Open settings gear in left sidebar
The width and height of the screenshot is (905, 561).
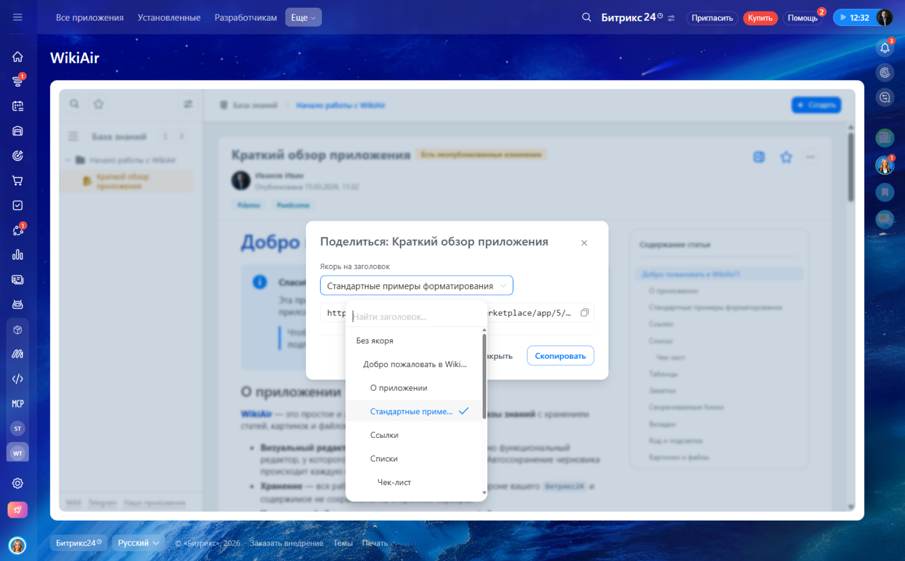18,483
